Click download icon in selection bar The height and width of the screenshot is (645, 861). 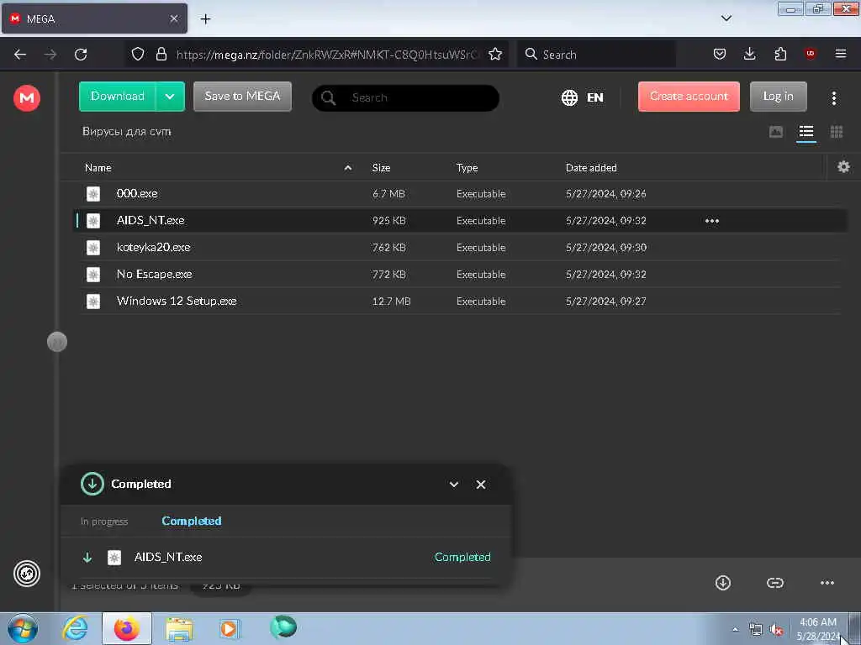point(722,583)
